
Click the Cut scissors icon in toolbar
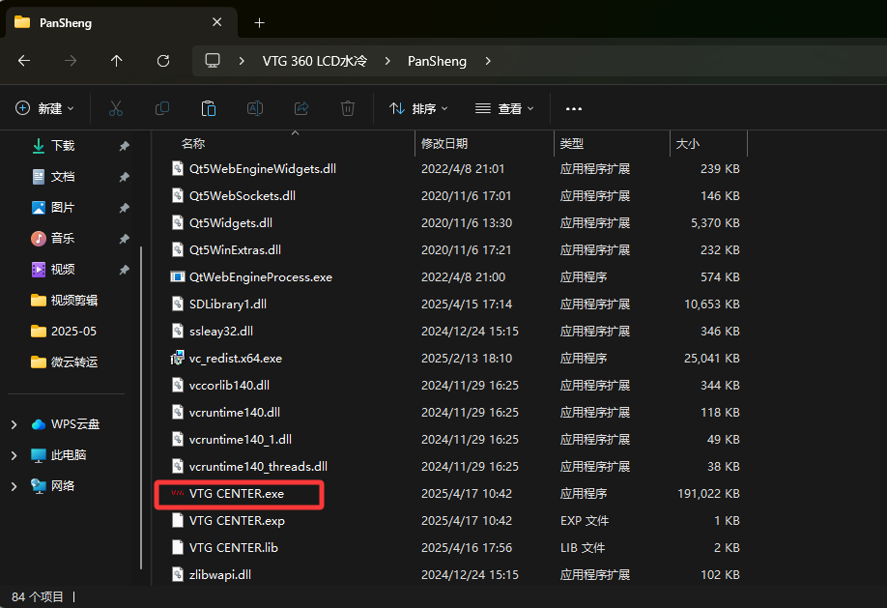tap(116, 108)
